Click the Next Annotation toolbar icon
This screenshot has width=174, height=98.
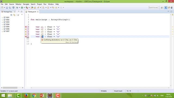click(43, 8)
